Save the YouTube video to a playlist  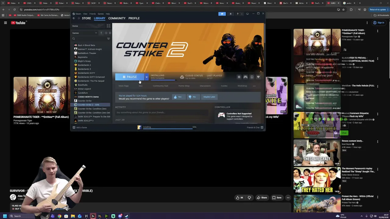(277, 198)
